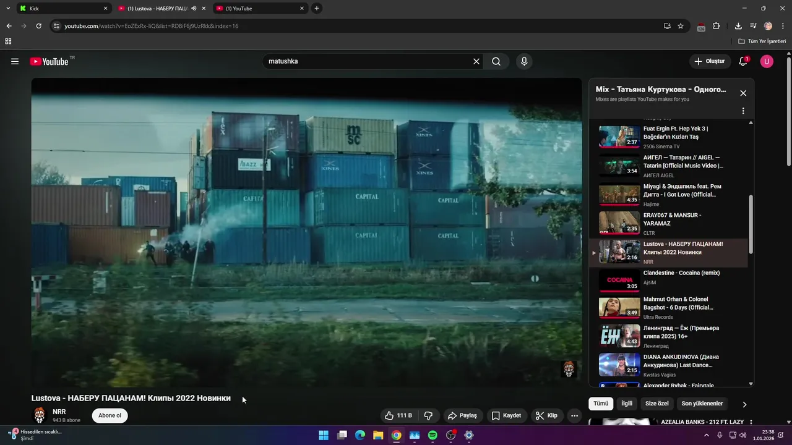Open the Mix playlist three-dot options
This screenshot has width=792, height=445.
tap(743, 111)
